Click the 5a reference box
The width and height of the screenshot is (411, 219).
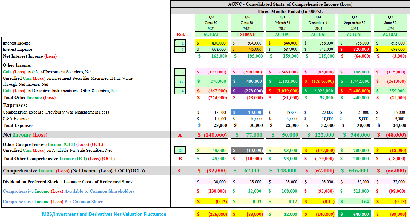click(180, 81)
